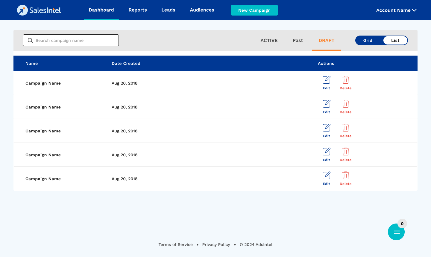This screenshot has height=257, width=431.
Task: Open the Terms of Service link
Action: click(x=175, y=244)
